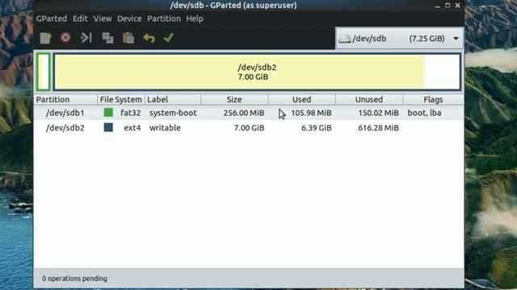Click the ext4 file system cell
The width and height of the screenshot is (517, 290).
pos(132,127)
